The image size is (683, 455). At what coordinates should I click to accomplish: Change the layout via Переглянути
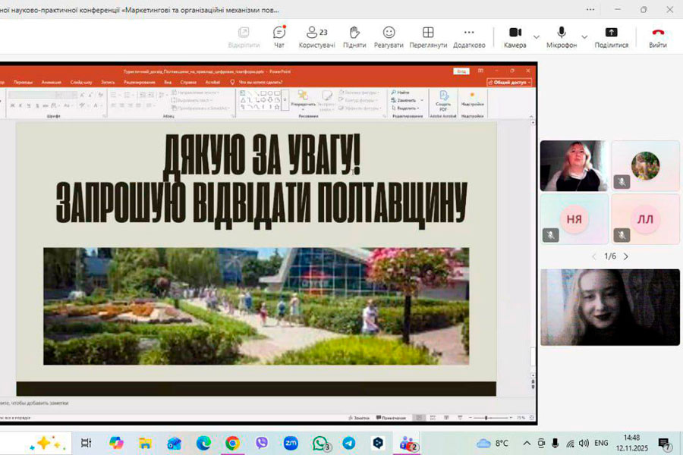pos(428,36)
